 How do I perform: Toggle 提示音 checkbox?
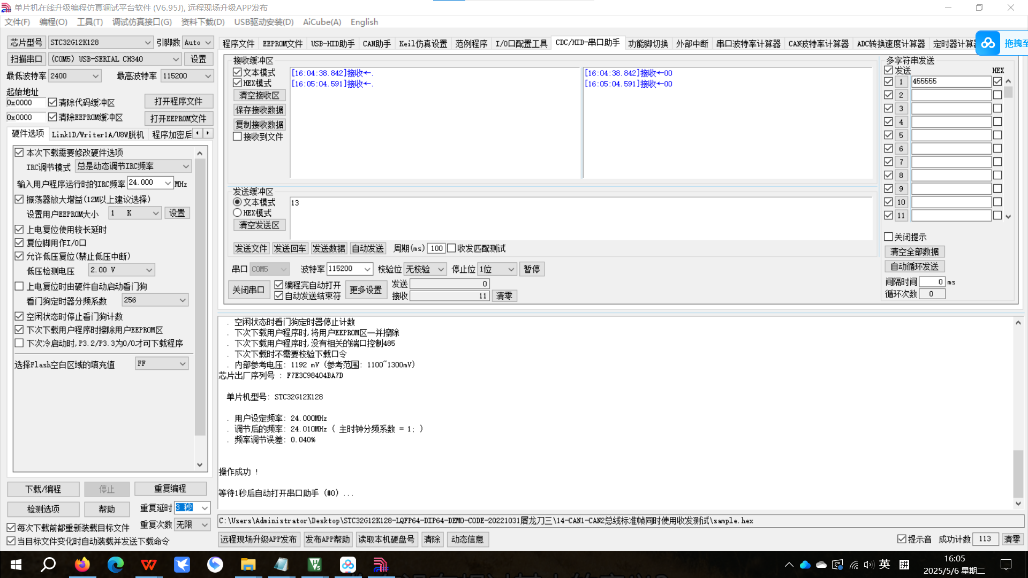pos(902,539)
